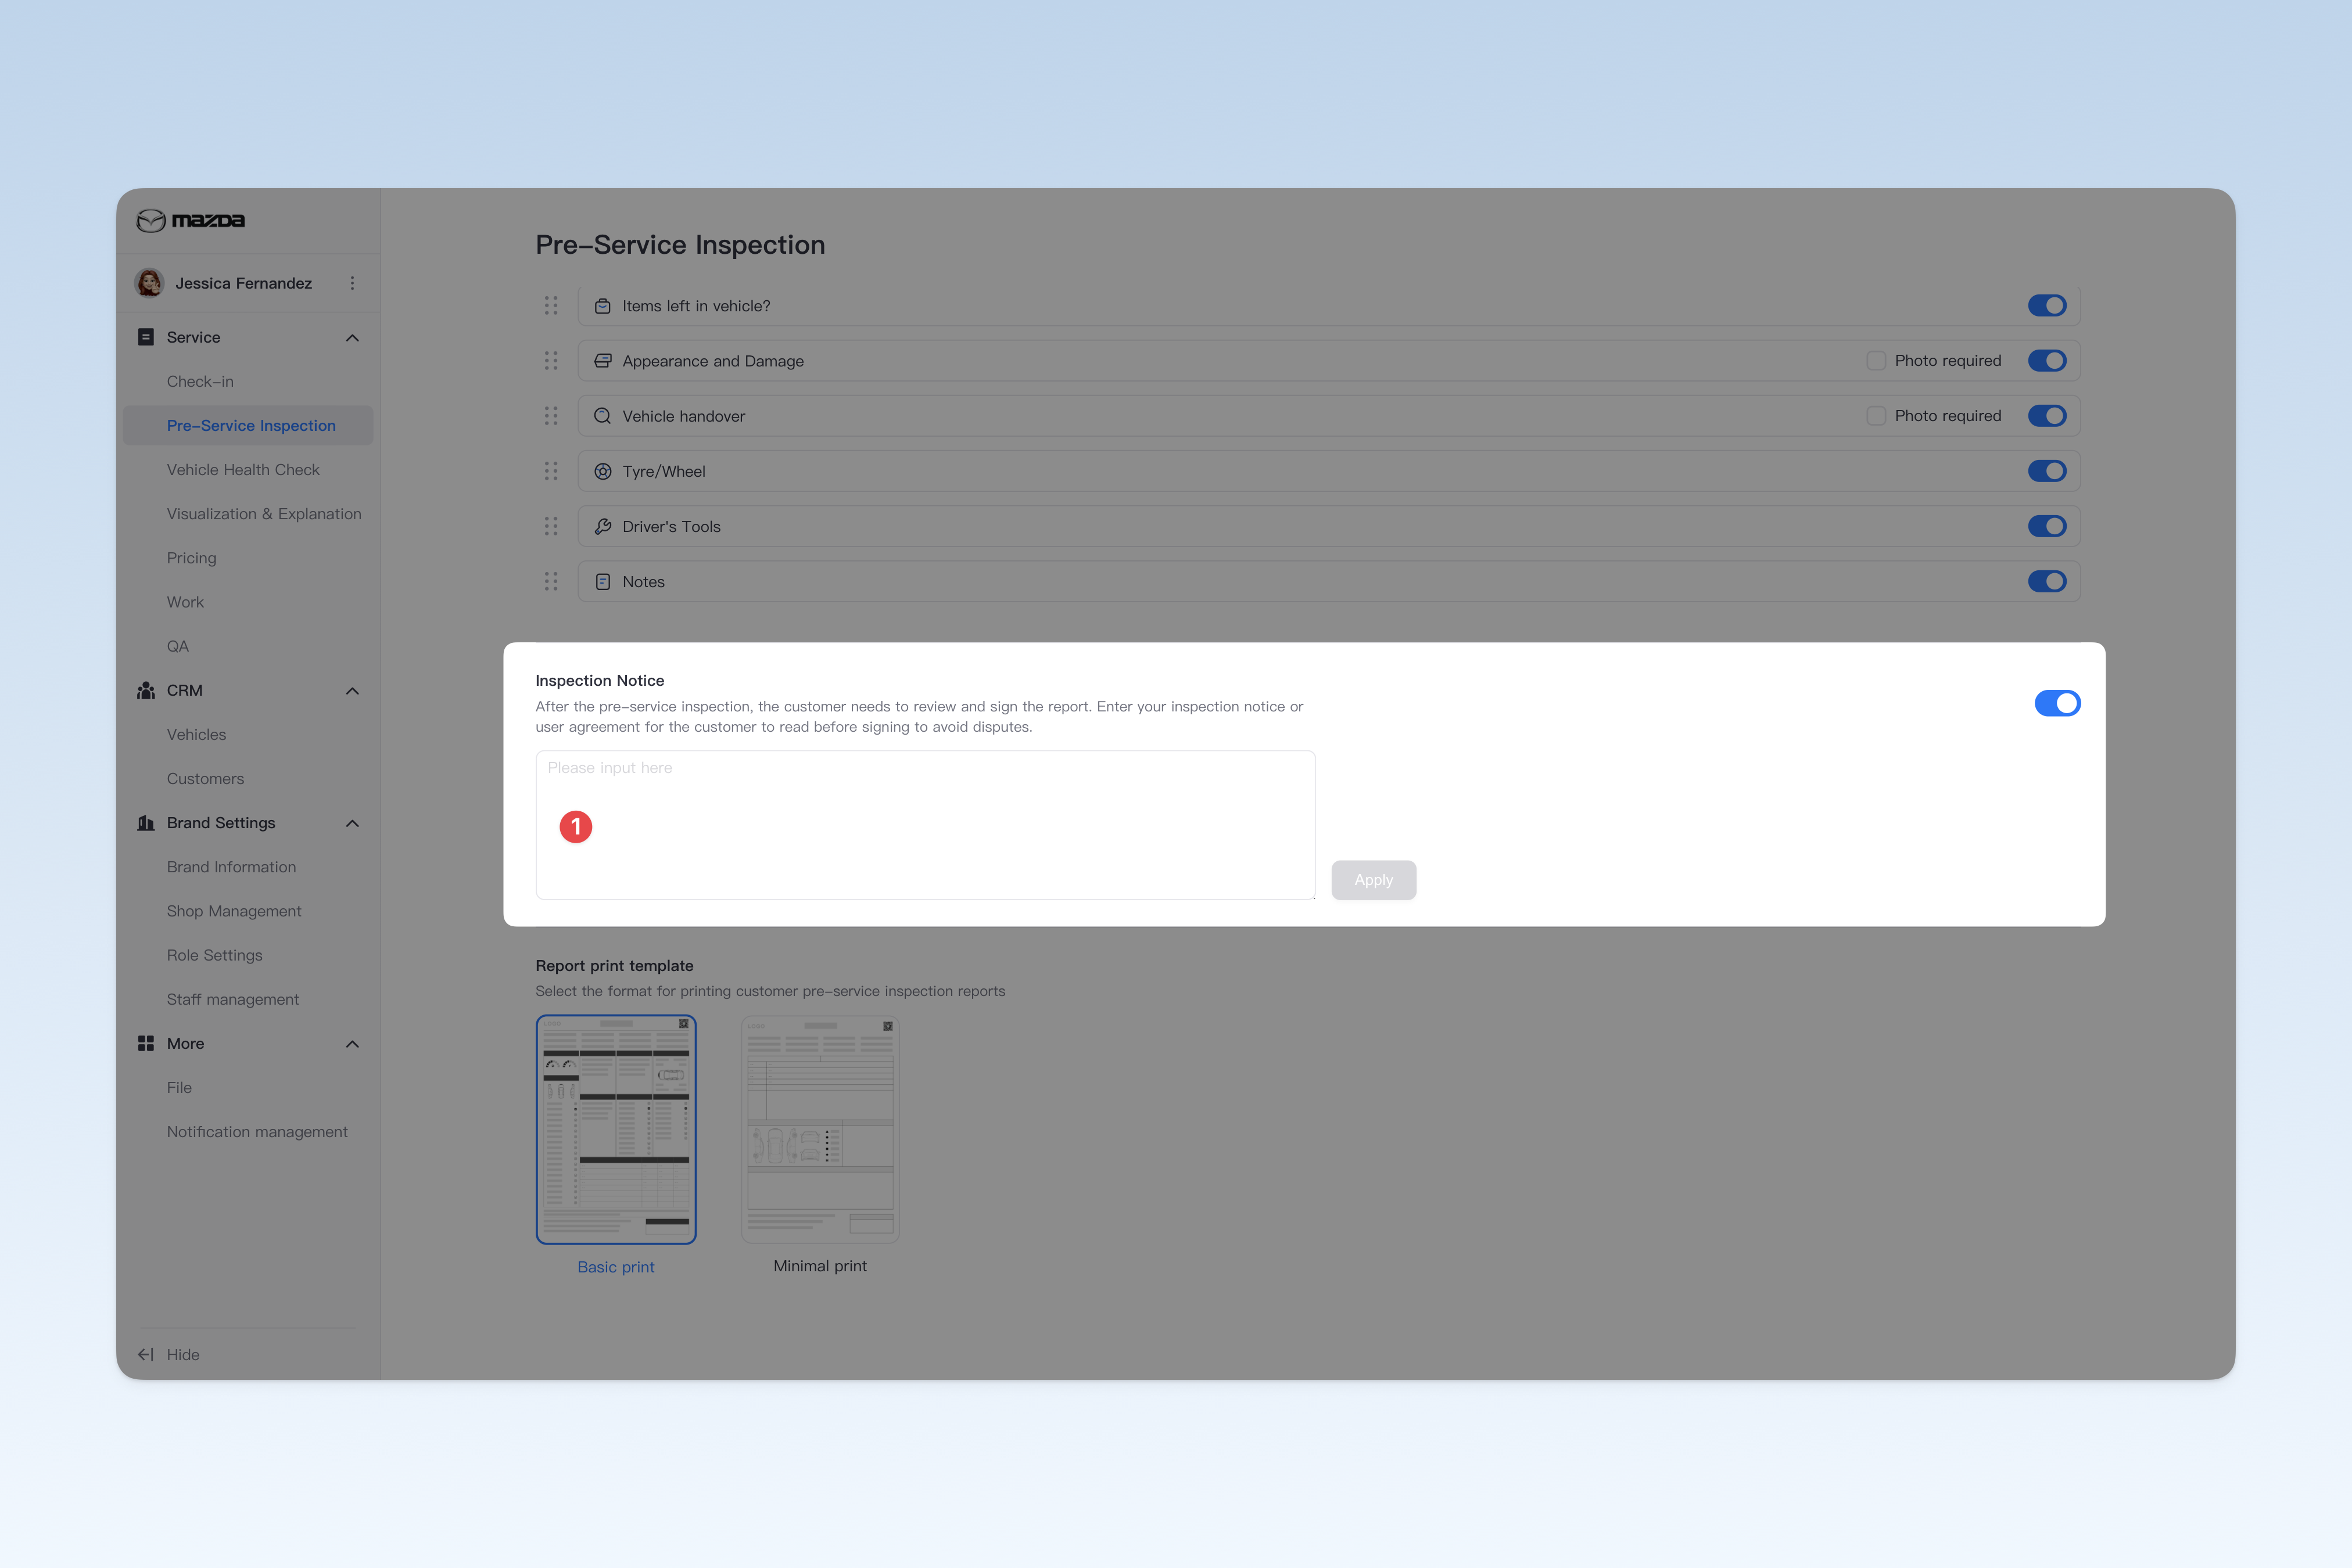Screen dimensions: 2352x1568
Task: Click Jessica Fernandez's avatar picture
Action: (x=150, y=283)
